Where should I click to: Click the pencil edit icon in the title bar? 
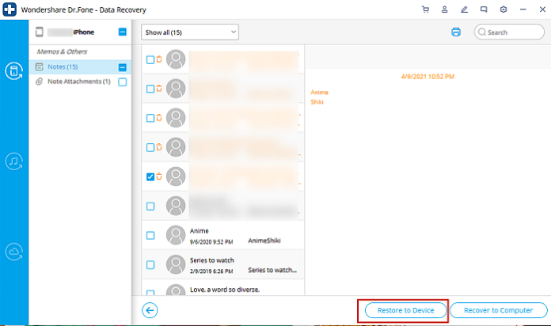[464, 9]
